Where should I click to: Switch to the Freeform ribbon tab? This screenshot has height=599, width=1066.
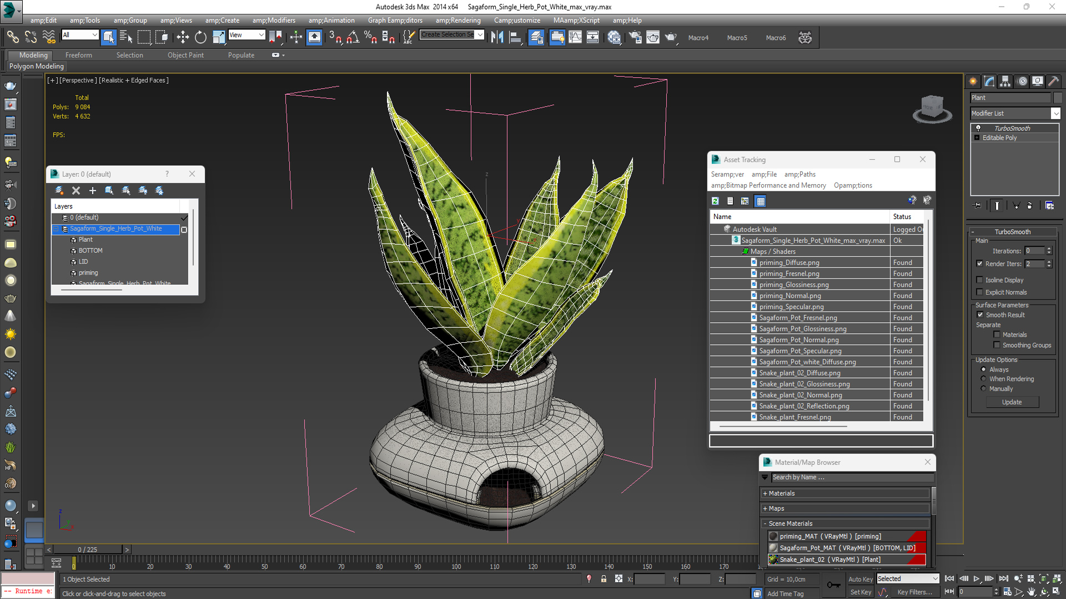(79, 55)
